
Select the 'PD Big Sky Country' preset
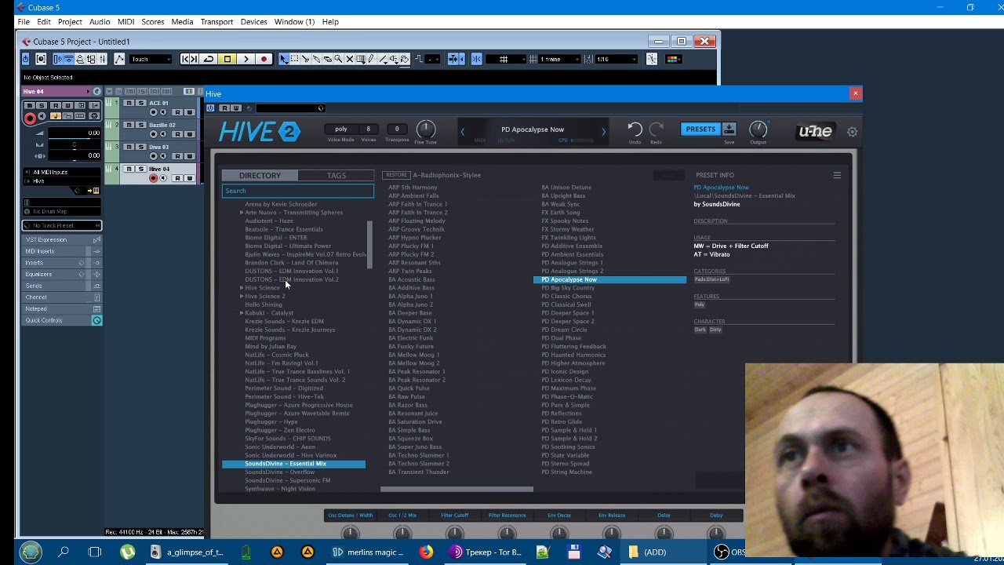point(568,288)
